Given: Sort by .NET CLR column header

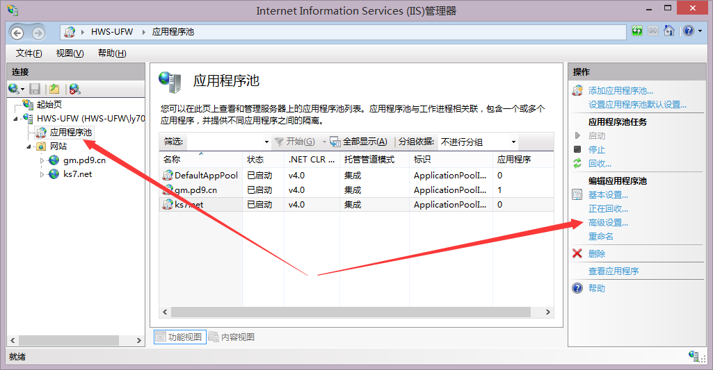Looking at the screenshot, I should 312,160.
